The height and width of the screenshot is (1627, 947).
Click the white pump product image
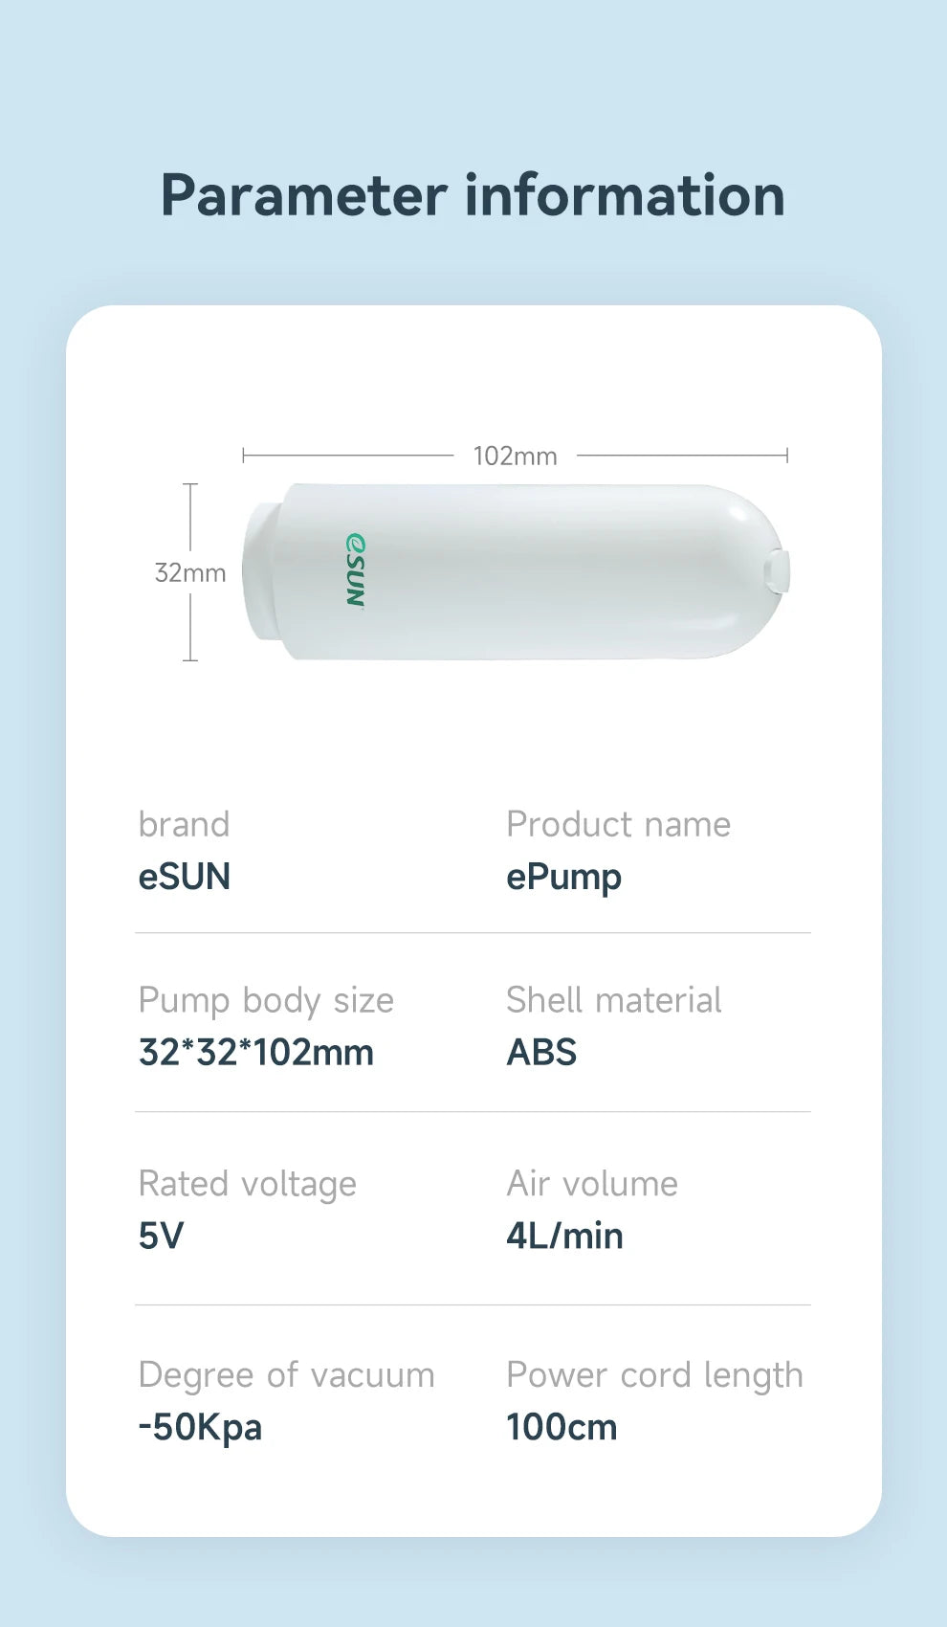[536, 571]
